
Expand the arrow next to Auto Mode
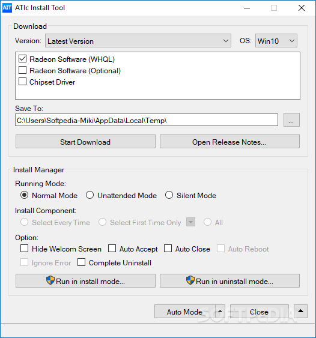(220, 312)
